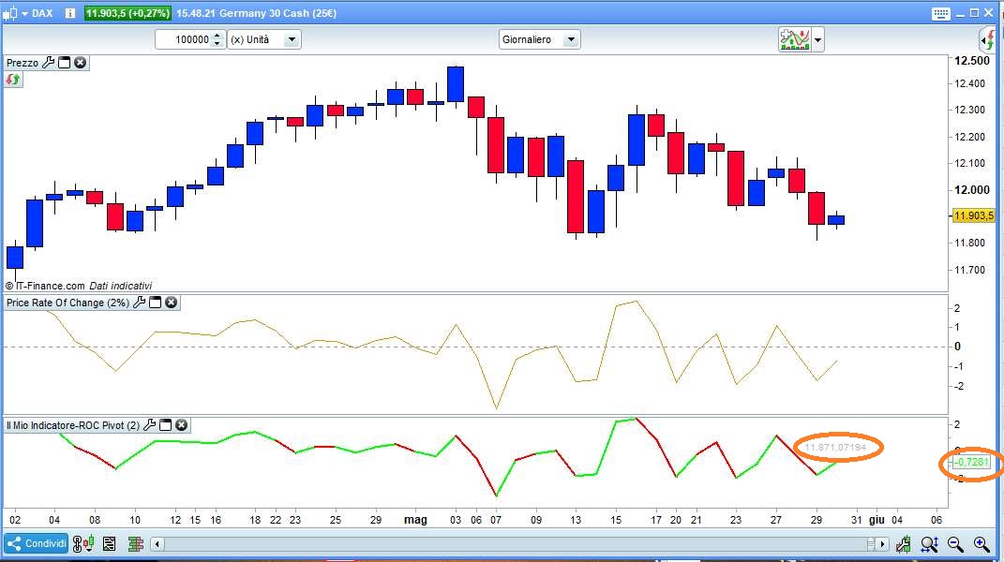Click the red-green swap arrows icon under Prezzo
The image size is (1004, 562).
13,80
